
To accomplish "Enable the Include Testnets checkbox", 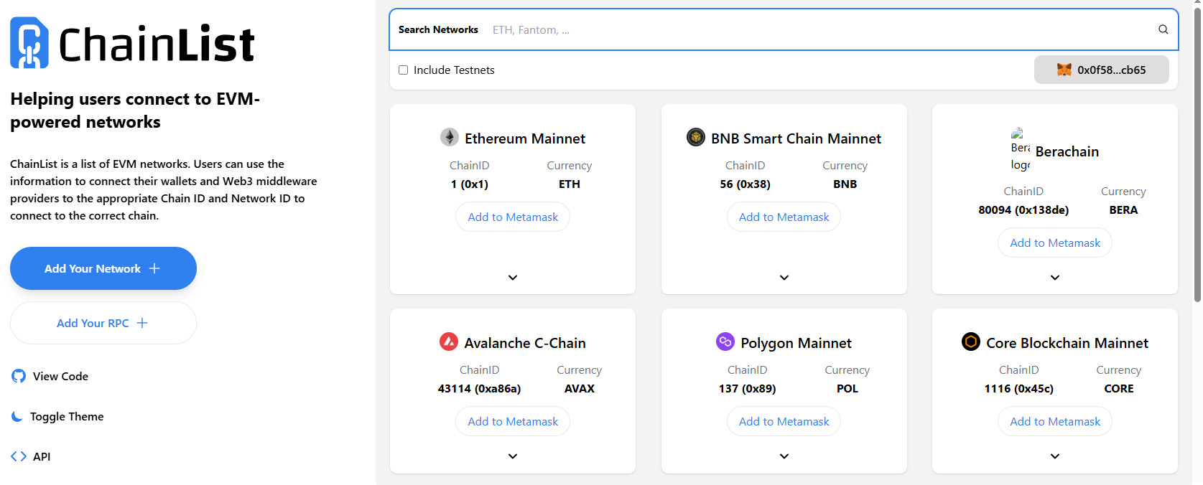I will [404, 70].
